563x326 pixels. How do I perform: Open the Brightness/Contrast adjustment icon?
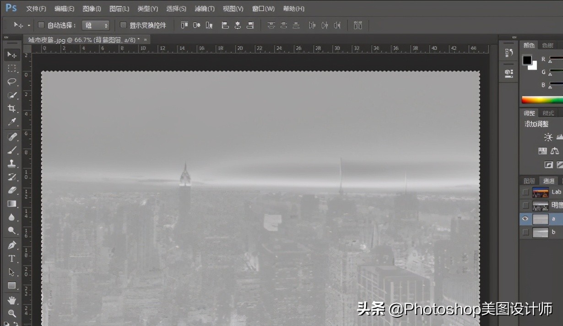point(547,136)
